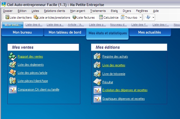Image resolution: width=180 pixels, height=119 pixels.
Task: Open Comparaison CA client ou famille link
Action: pos(39,90)
